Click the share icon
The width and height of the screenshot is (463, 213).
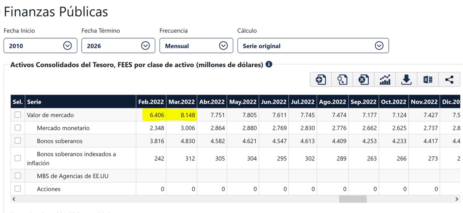pyautogui.click(x=449, y=79)
